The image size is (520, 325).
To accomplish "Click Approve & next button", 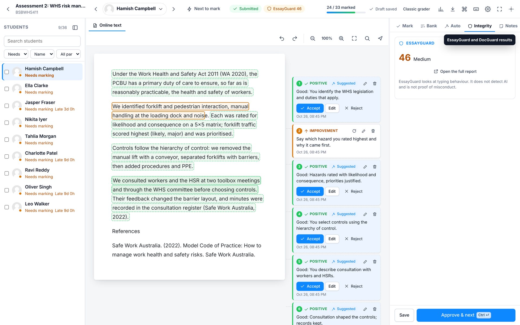I will [466, 315].
